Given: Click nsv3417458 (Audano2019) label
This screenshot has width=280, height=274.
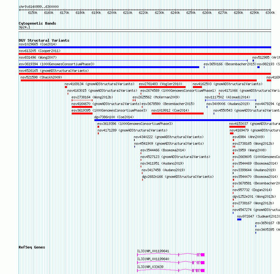Looking at the screenshot, I should coord(163,170).
